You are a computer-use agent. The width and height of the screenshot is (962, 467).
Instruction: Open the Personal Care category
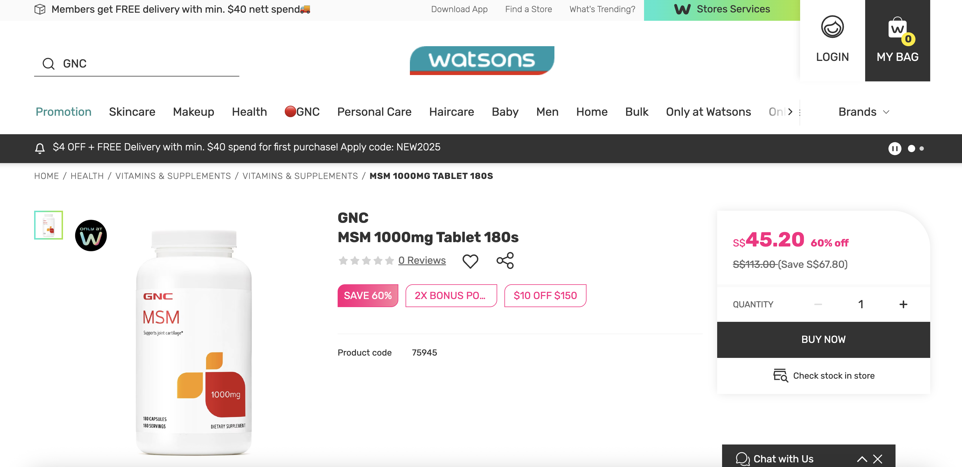(x=374, y=112)
